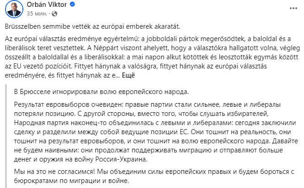Viewport: 304px width, 188px height.
Task: Click the words "бюрократами по миграции и войне"
Action: (70, 181)
